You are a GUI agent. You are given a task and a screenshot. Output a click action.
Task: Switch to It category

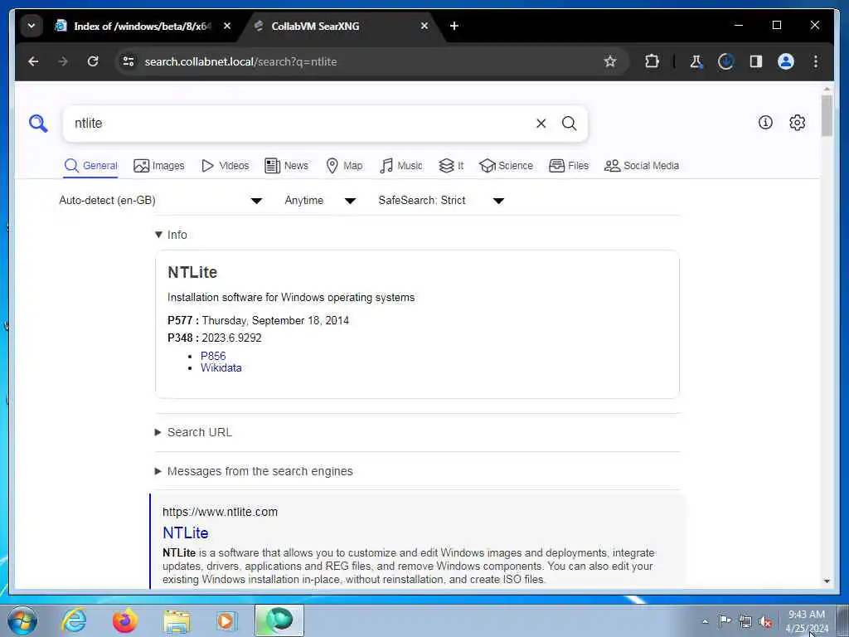point(451,166)
